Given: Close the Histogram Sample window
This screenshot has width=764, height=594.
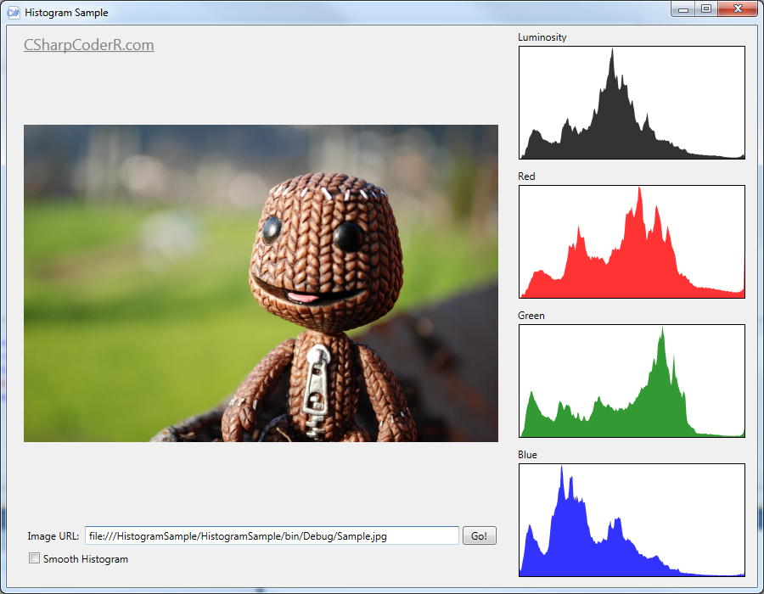Looking at the screenshot, I should (x=738, y=9).
